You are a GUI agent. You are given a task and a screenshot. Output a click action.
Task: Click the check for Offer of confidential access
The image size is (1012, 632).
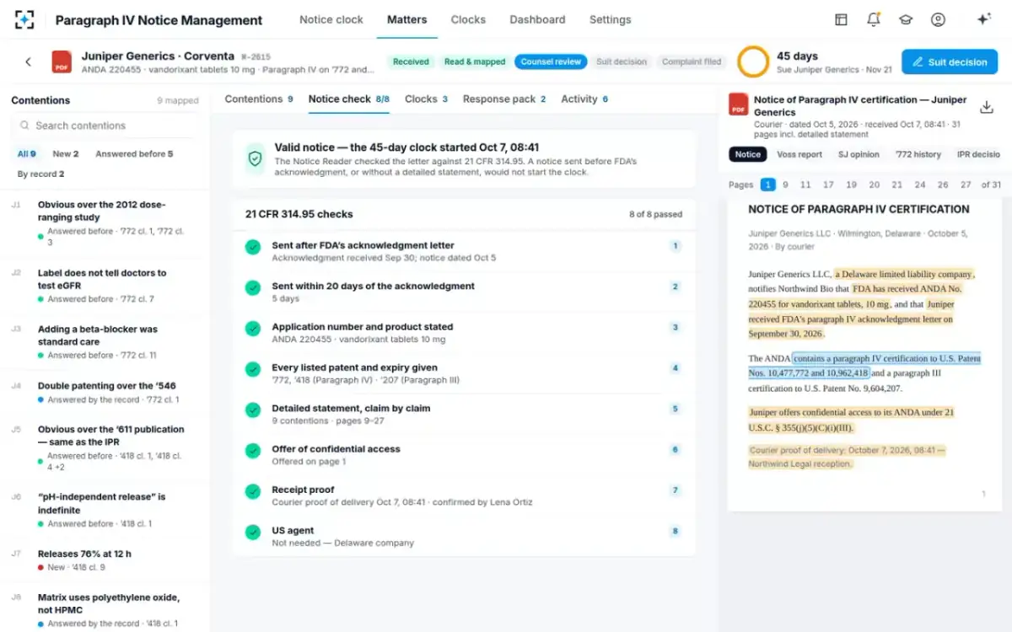pyautogui.click(x=252, y=450)
